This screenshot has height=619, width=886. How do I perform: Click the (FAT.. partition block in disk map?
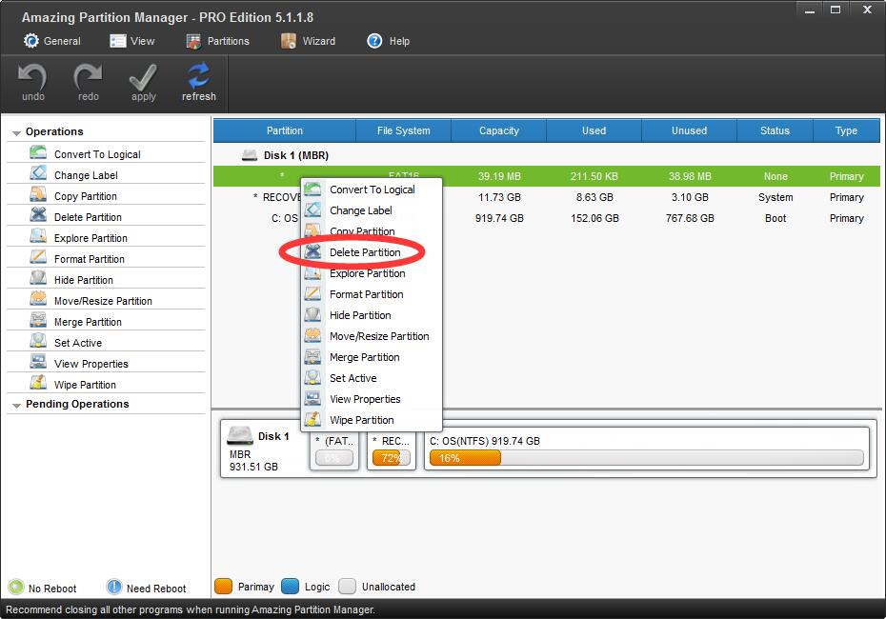(334, 450)
